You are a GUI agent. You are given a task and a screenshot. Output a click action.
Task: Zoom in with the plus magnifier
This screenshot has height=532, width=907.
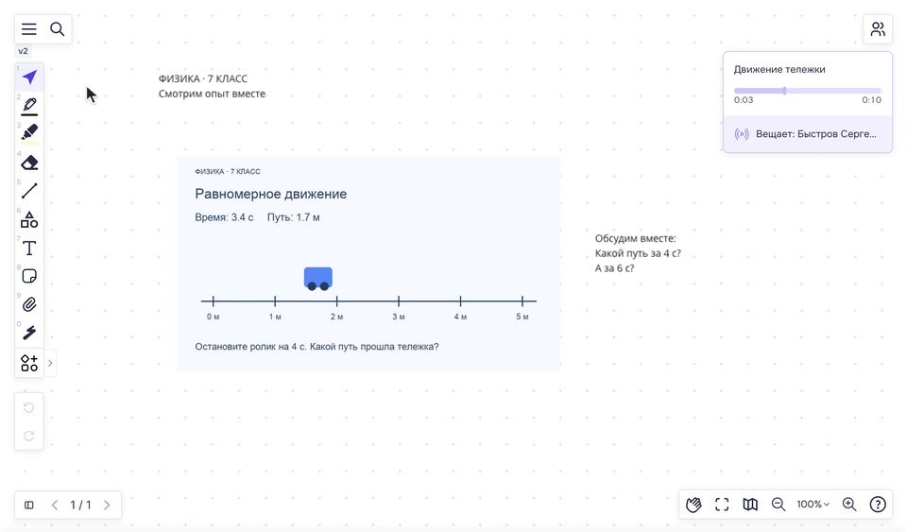tap(849, 505)
